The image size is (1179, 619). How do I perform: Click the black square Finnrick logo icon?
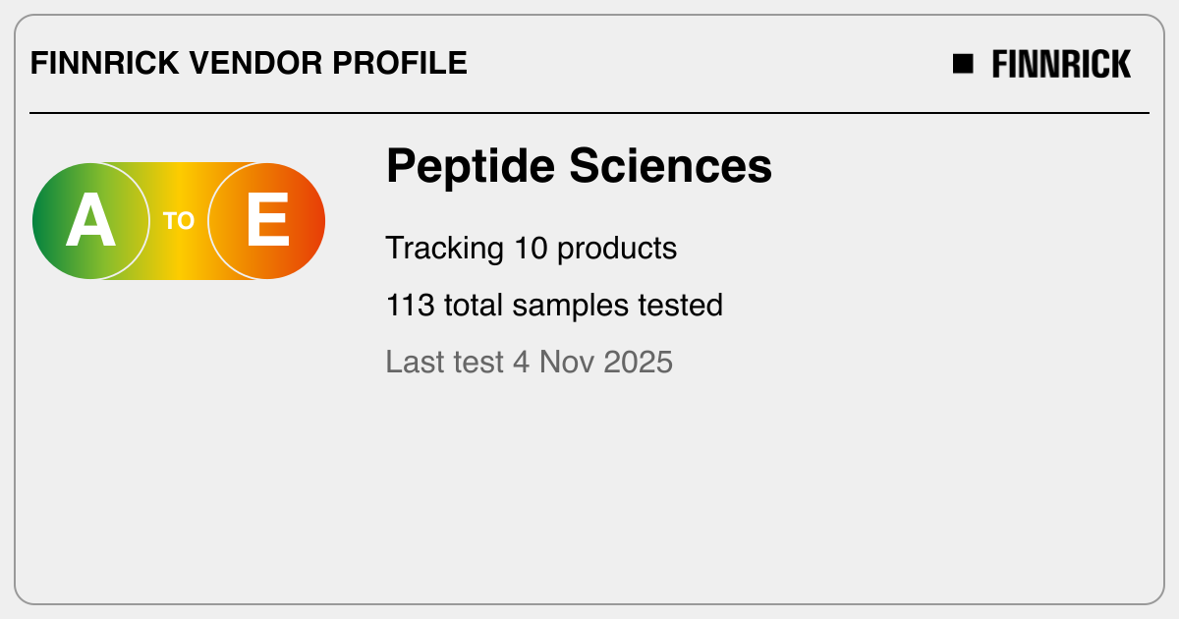[963, 64]
